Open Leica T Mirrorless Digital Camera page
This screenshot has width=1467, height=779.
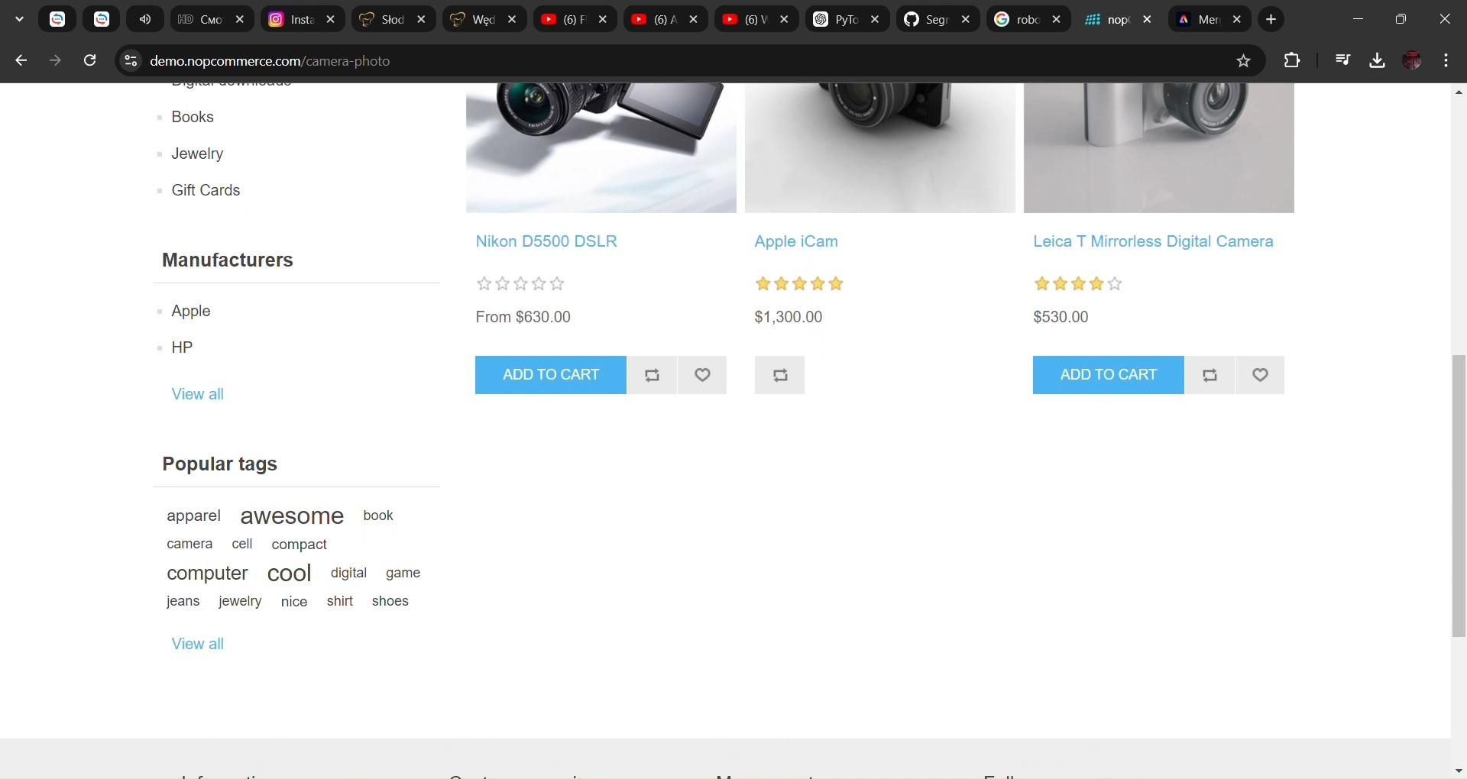[1153, 241]
